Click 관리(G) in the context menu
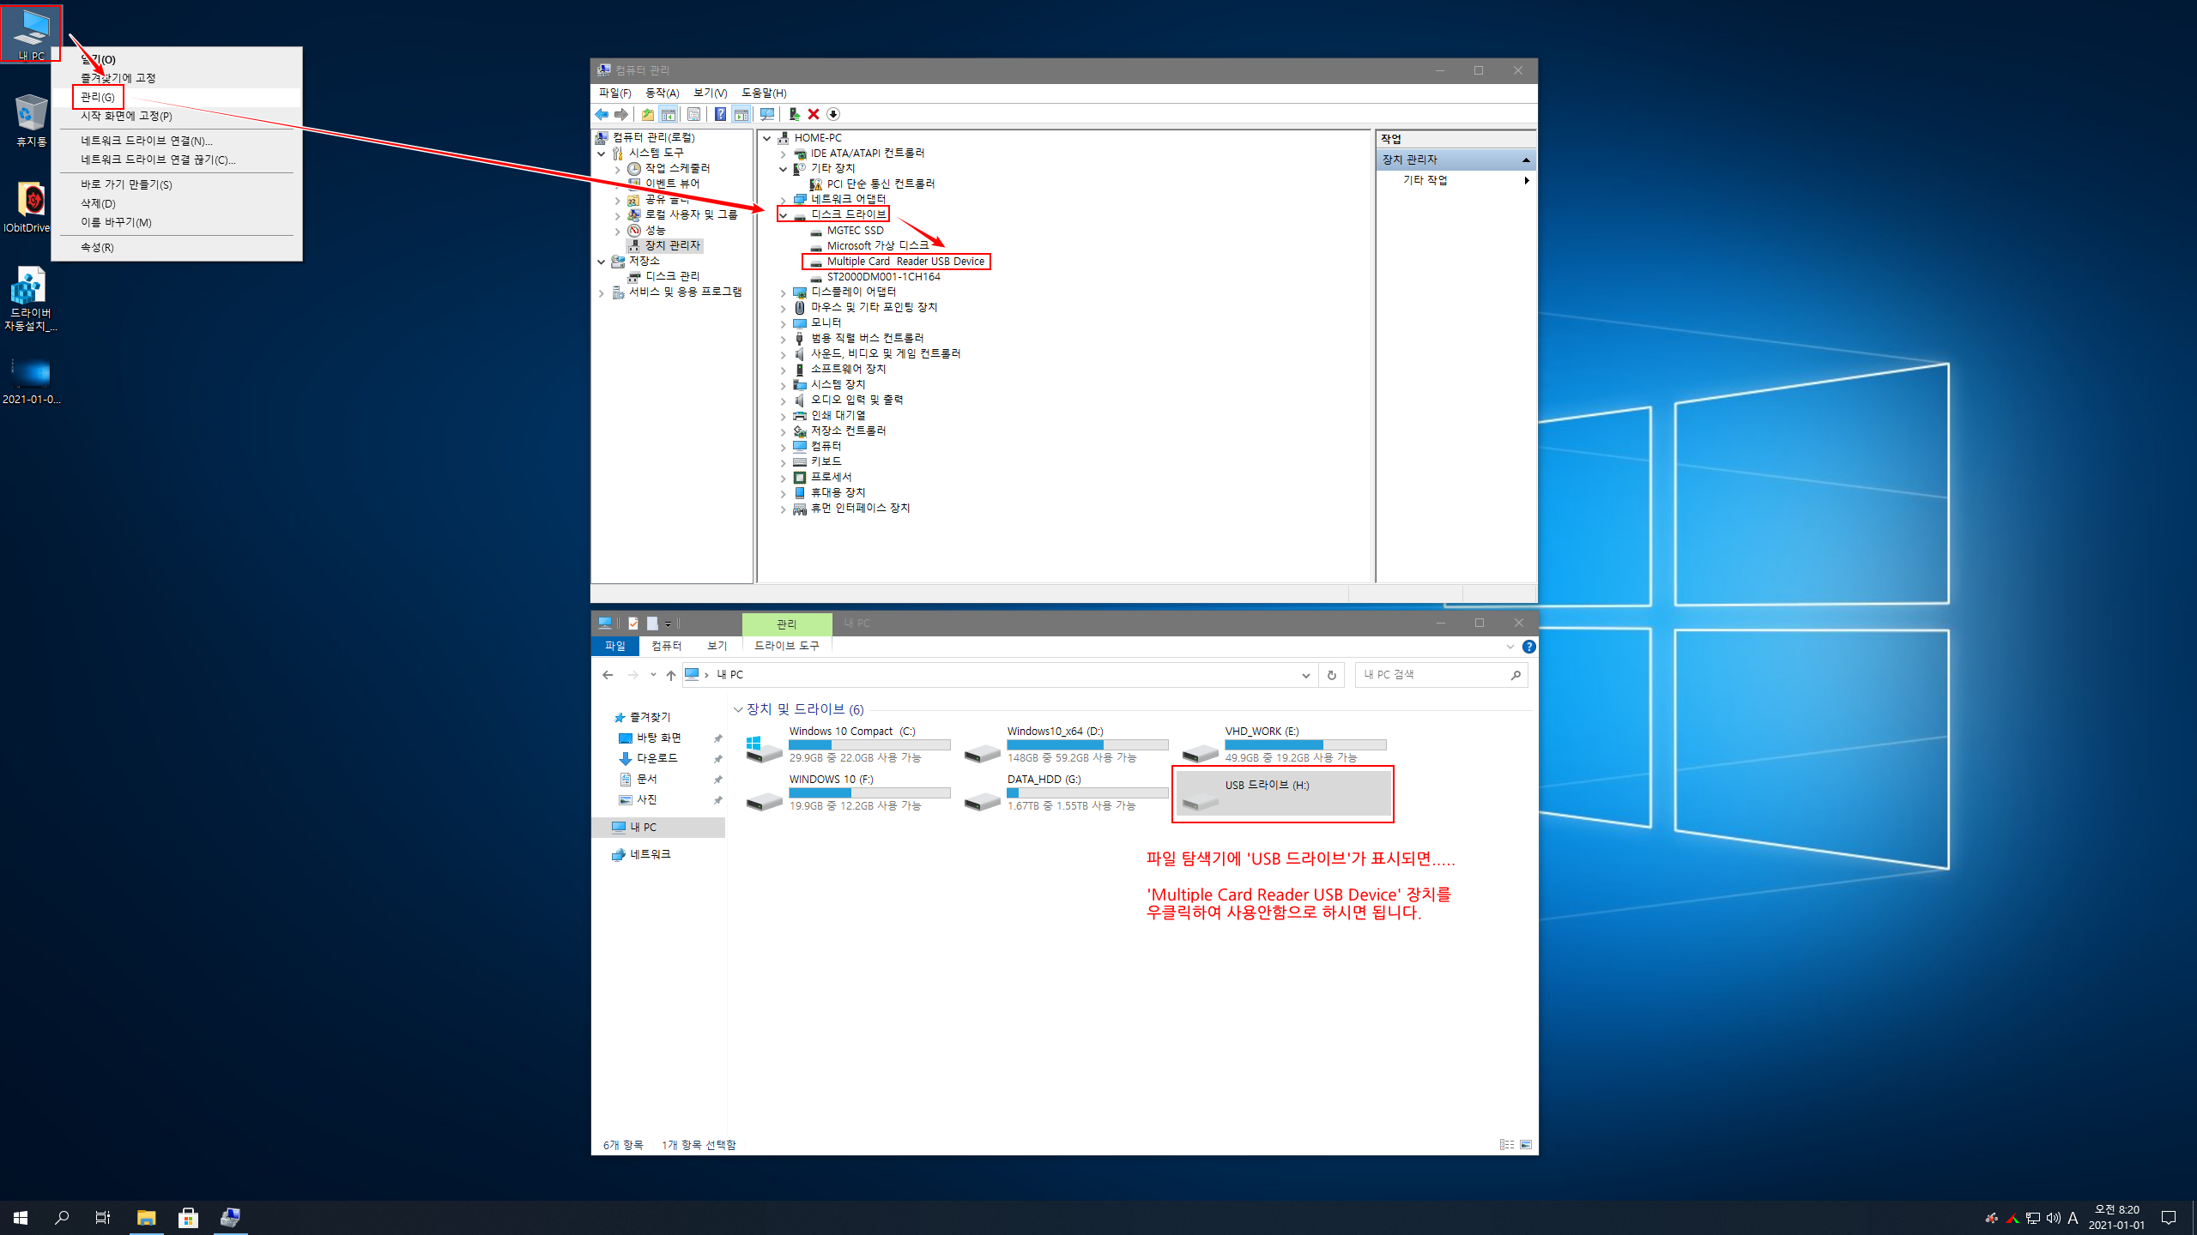 98,97
